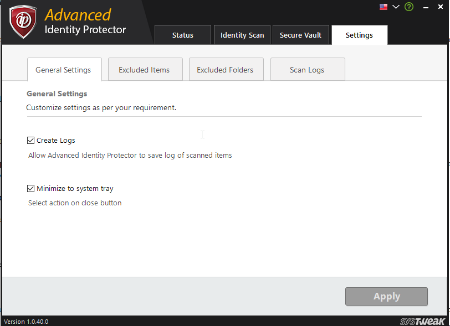Click the Apply button
450x326 pixels.
pyautogui.click(x=386, y=296)
